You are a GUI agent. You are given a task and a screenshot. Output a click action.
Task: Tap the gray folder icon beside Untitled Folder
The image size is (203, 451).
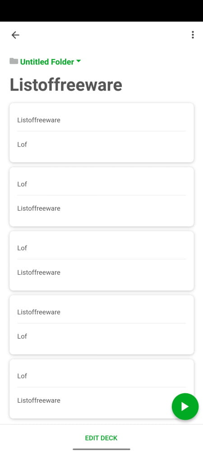(14, 61)
